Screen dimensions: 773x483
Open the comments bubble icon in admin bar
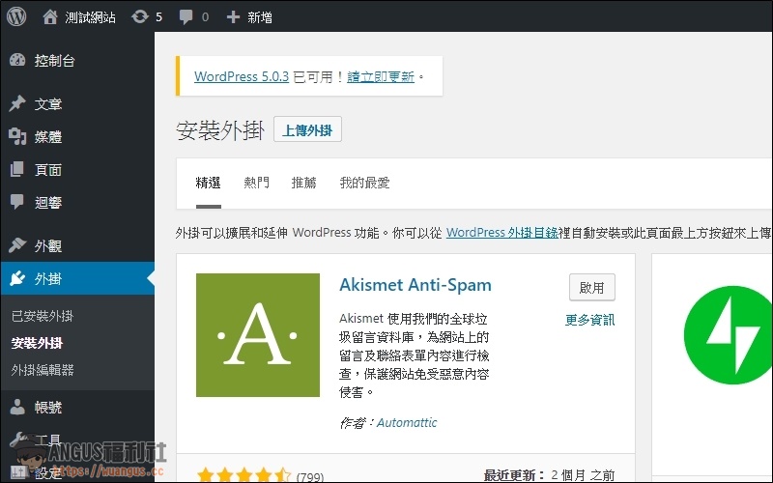[186, 16]
